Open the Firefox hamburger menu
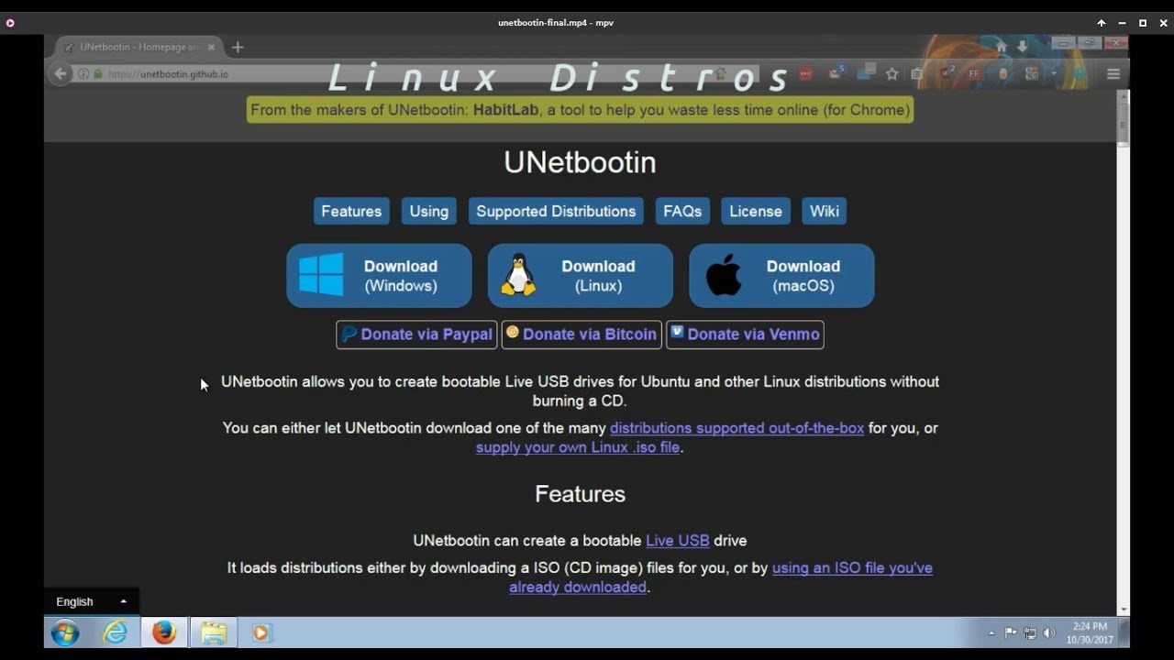This screenshot has width=1174, height=660. pyautogui.click(x=1113, y=74)
